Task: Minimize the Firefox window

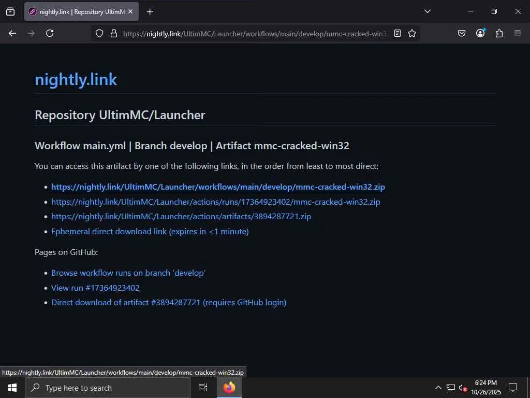Action: tap(470, 11)
